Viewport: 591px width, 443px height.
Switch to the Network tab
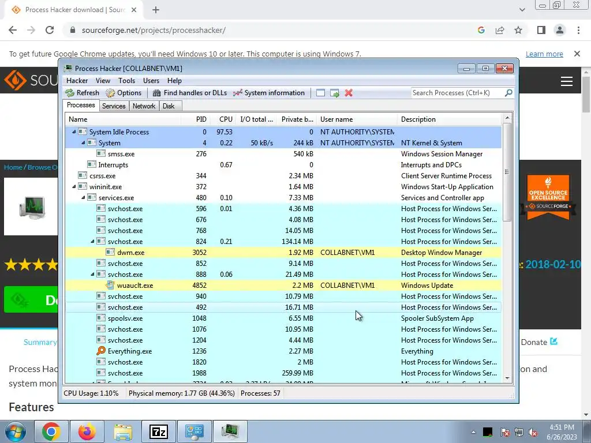144,106
